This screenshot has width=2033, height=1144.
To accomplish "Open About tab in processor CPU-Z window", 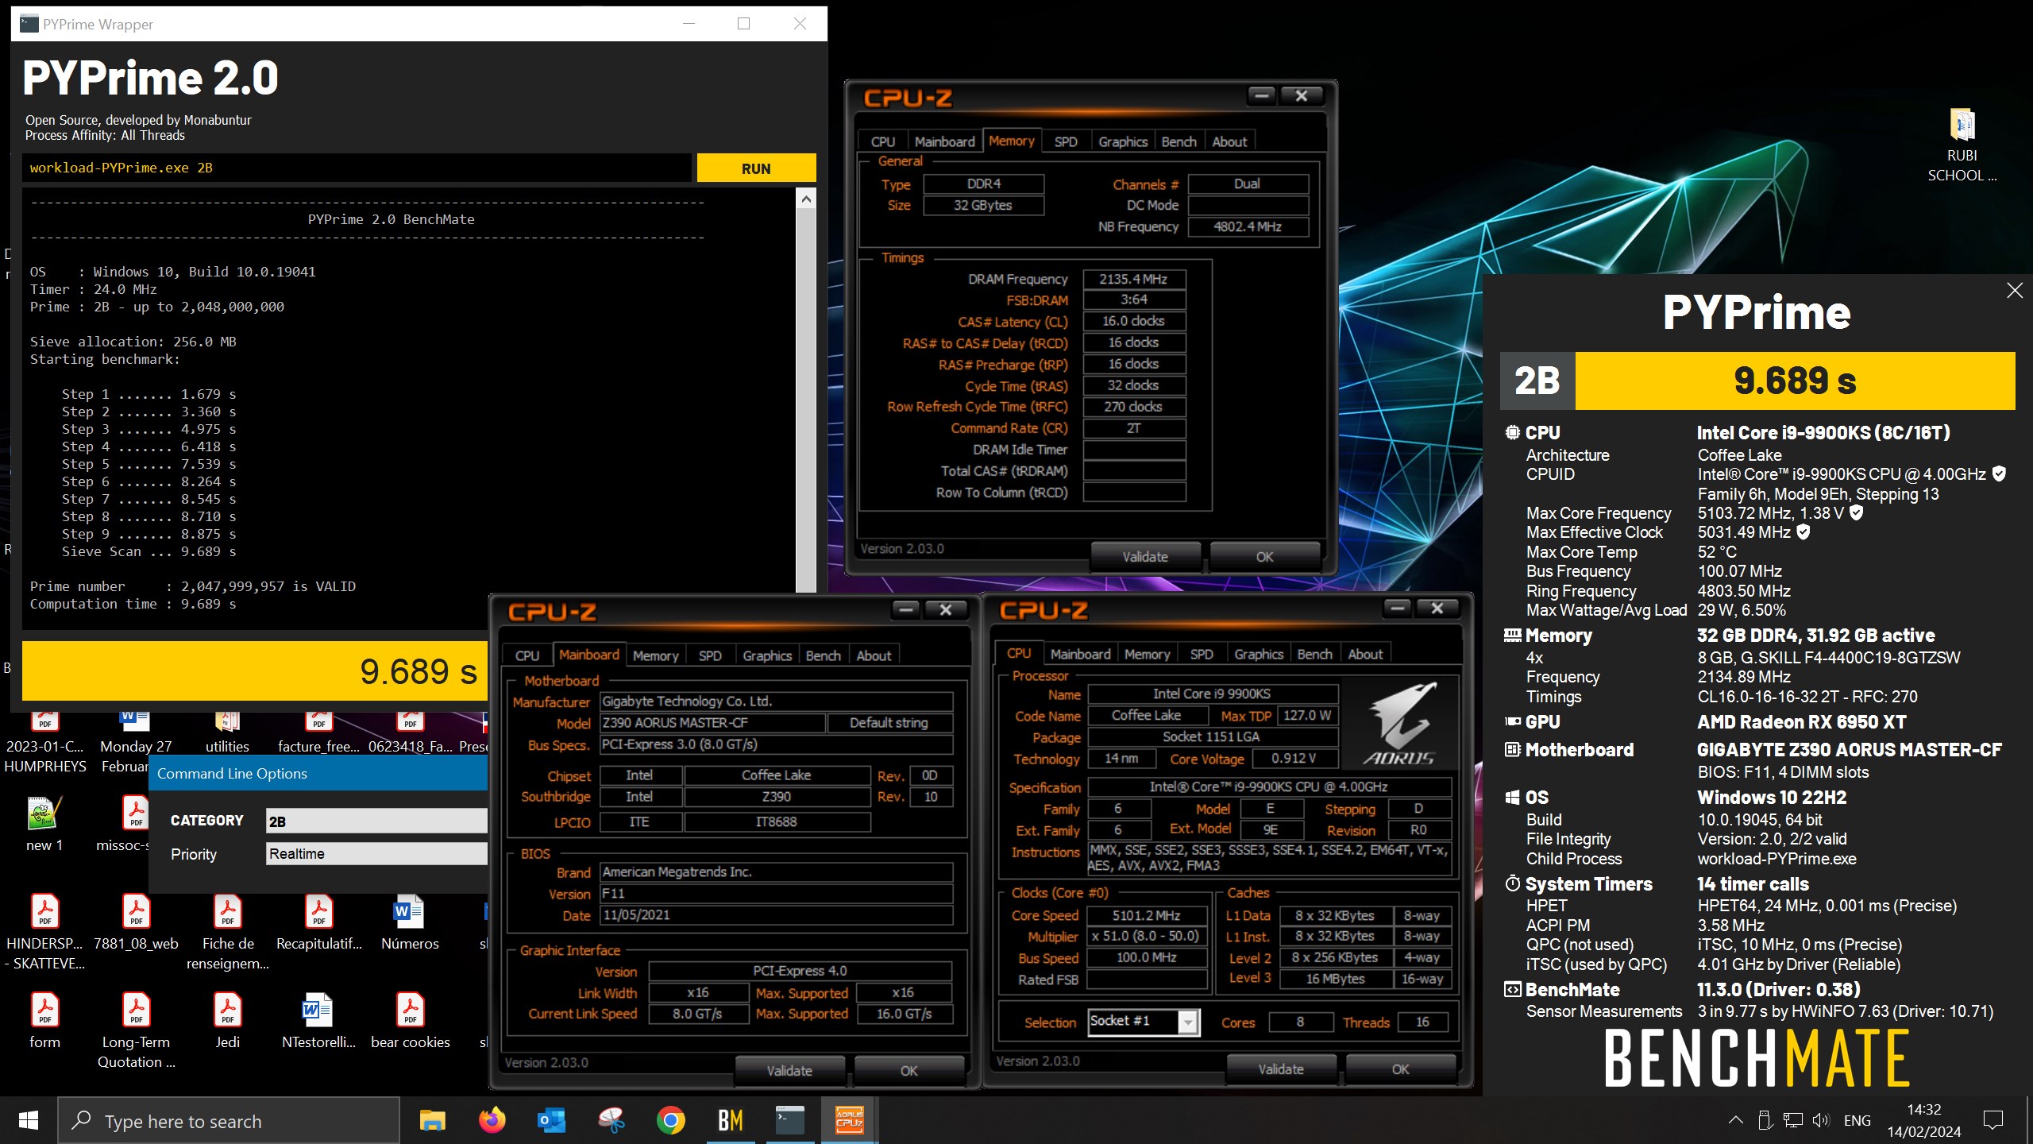I will coord(1365,654).
